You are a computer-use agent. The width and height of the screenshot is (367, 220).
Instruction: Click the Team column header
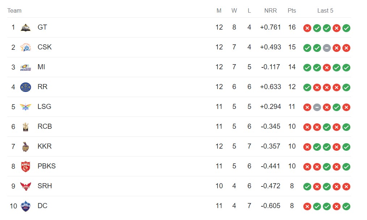coord(14,10)
